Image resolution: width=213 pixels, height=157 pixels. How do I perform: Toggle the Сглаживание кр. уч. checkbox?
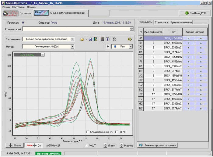88,132
